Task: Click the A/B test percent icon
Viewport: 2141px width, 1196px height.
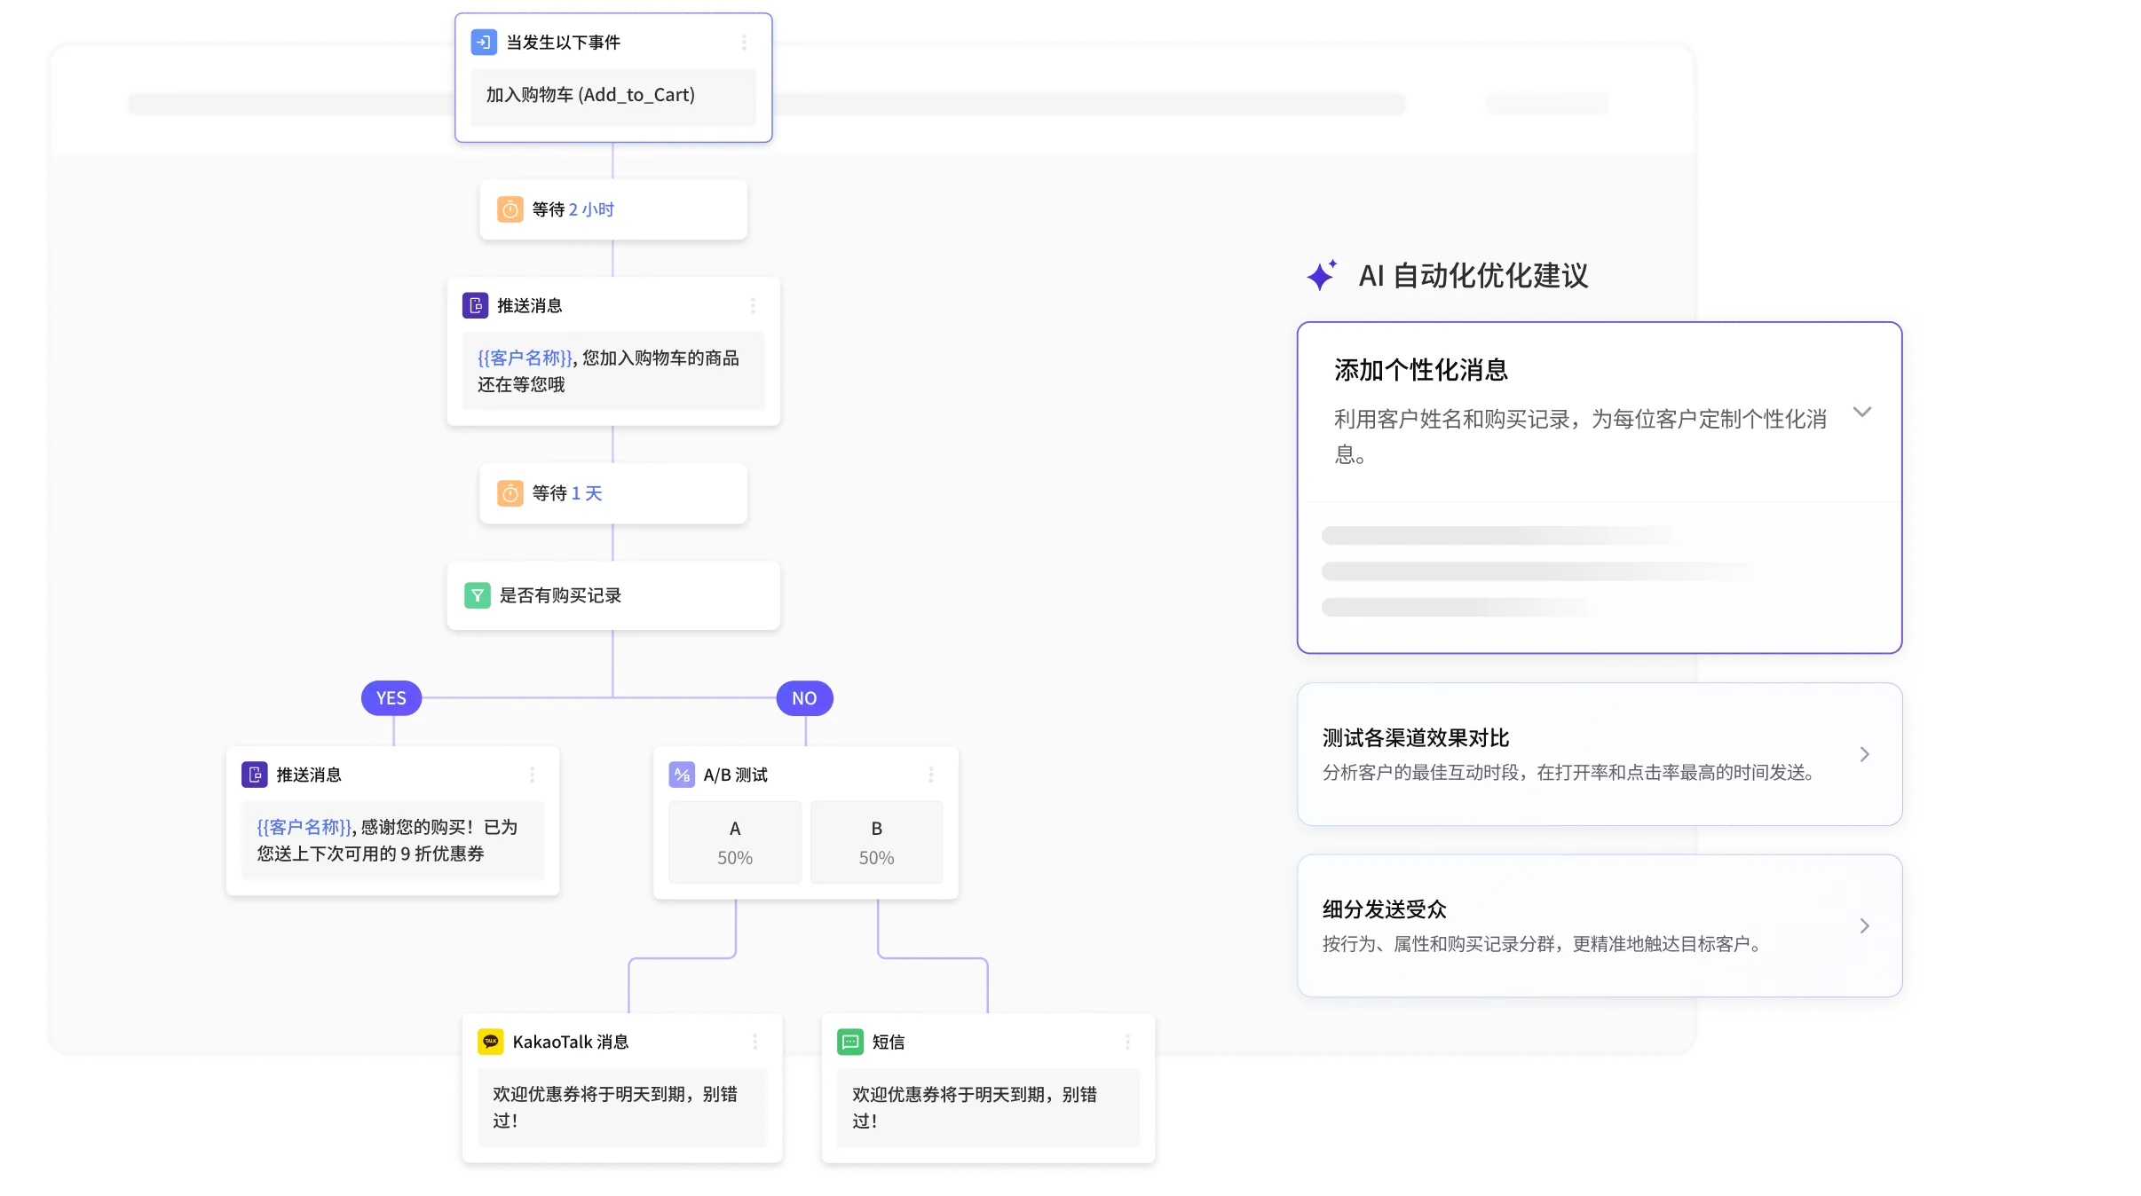Action: click(682, 775)
